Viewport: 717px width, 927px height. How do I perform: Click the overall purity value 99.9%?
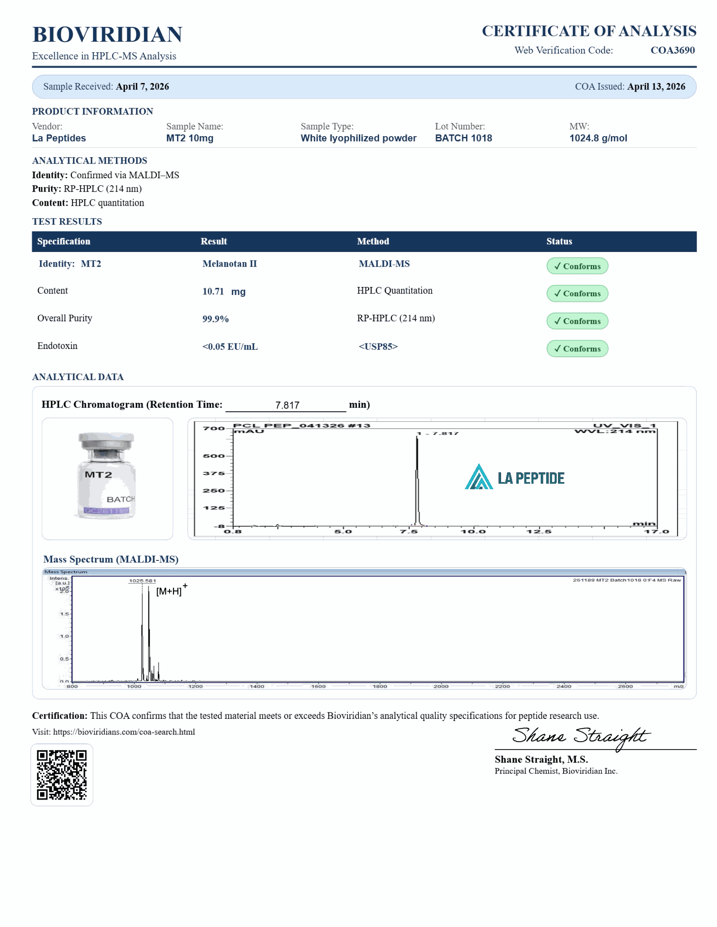coord(216,319)
